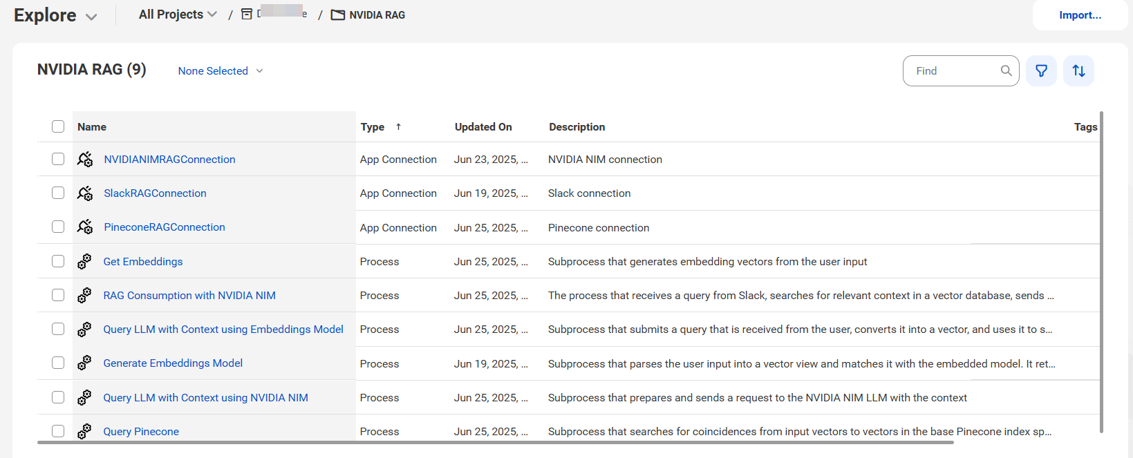Sort by the Description column header
This screenshot has width=1133, height=458.
tap(577, 127)
